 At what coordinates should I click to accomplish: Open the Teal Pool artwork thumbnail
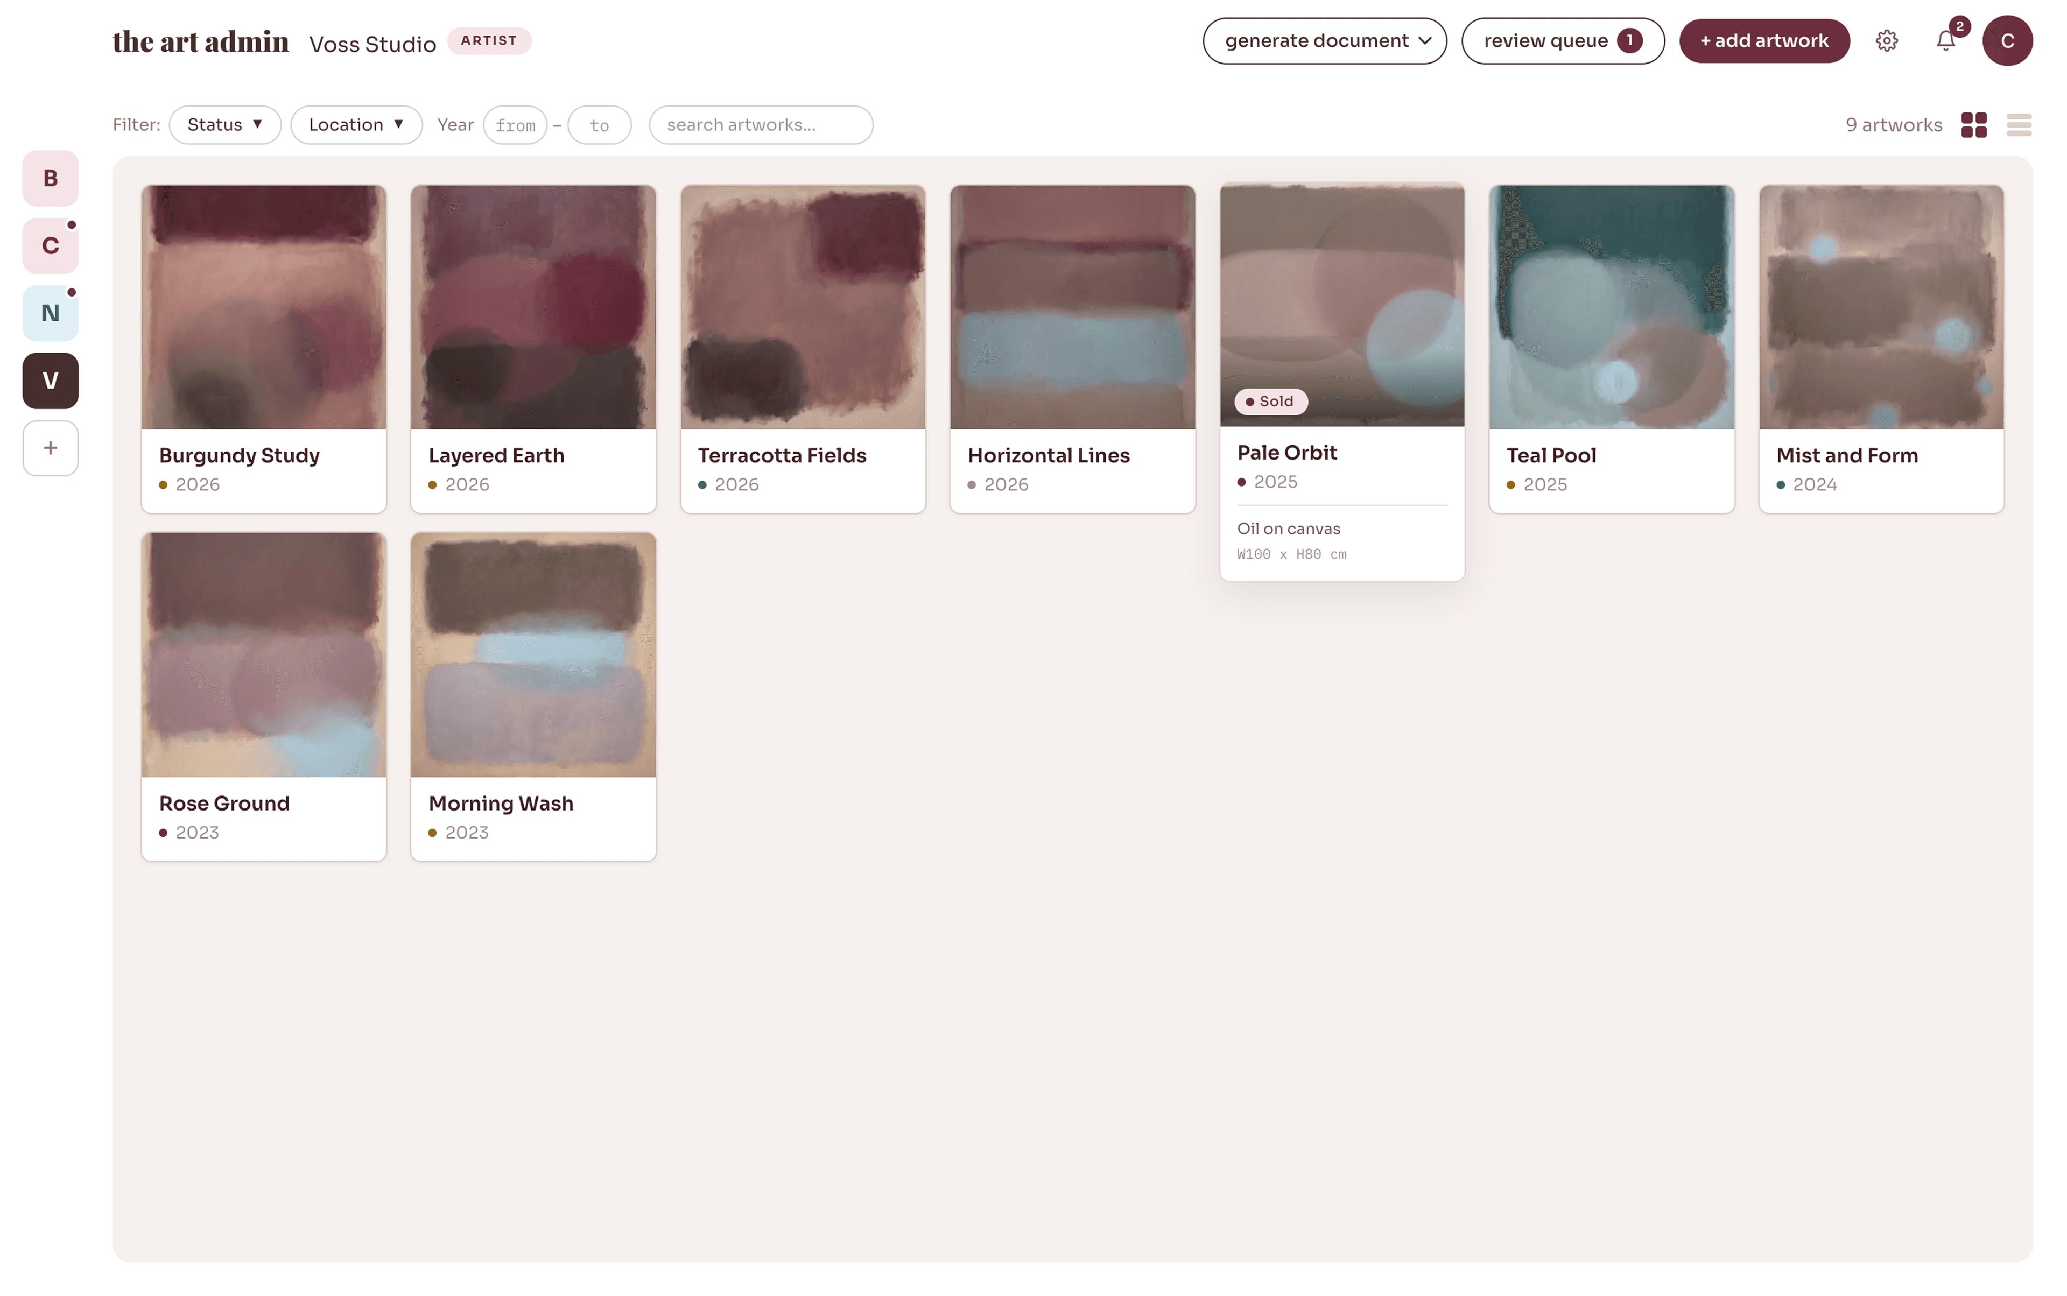(x=1611, y=307)
